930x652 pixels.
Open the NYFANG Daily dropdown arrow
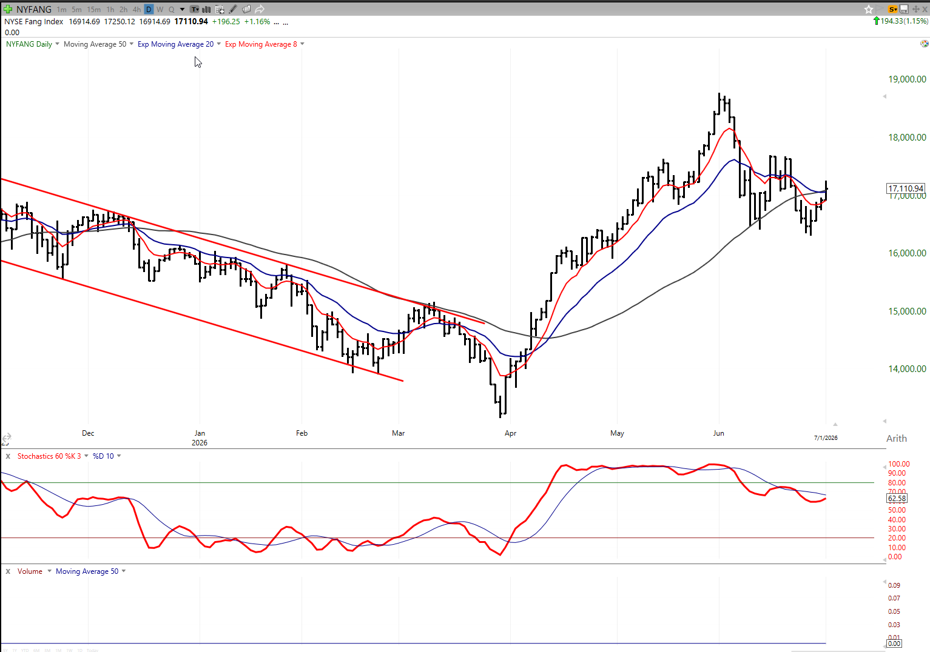coord(58,44)
